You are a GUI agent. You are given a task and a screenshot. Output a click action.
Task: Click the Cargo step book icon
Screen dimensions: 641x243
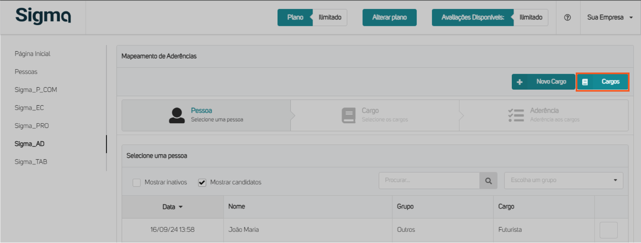349,115
